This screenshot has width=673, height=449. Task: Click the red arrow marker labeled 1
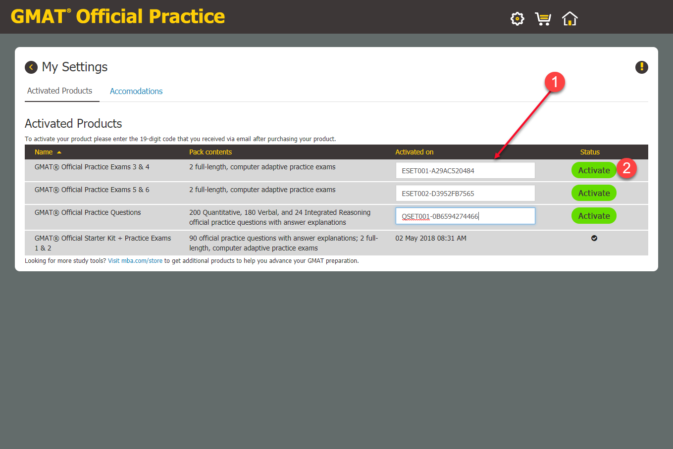coord(555,83)
